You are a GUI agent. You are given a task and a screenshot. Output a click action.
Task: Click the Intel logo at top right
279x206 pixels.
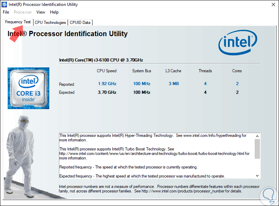(238, 42)
